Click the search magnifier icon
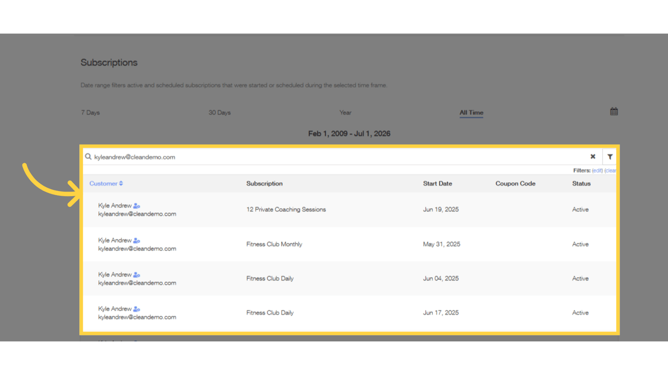 pyautogui.click(x=88, y=156)
